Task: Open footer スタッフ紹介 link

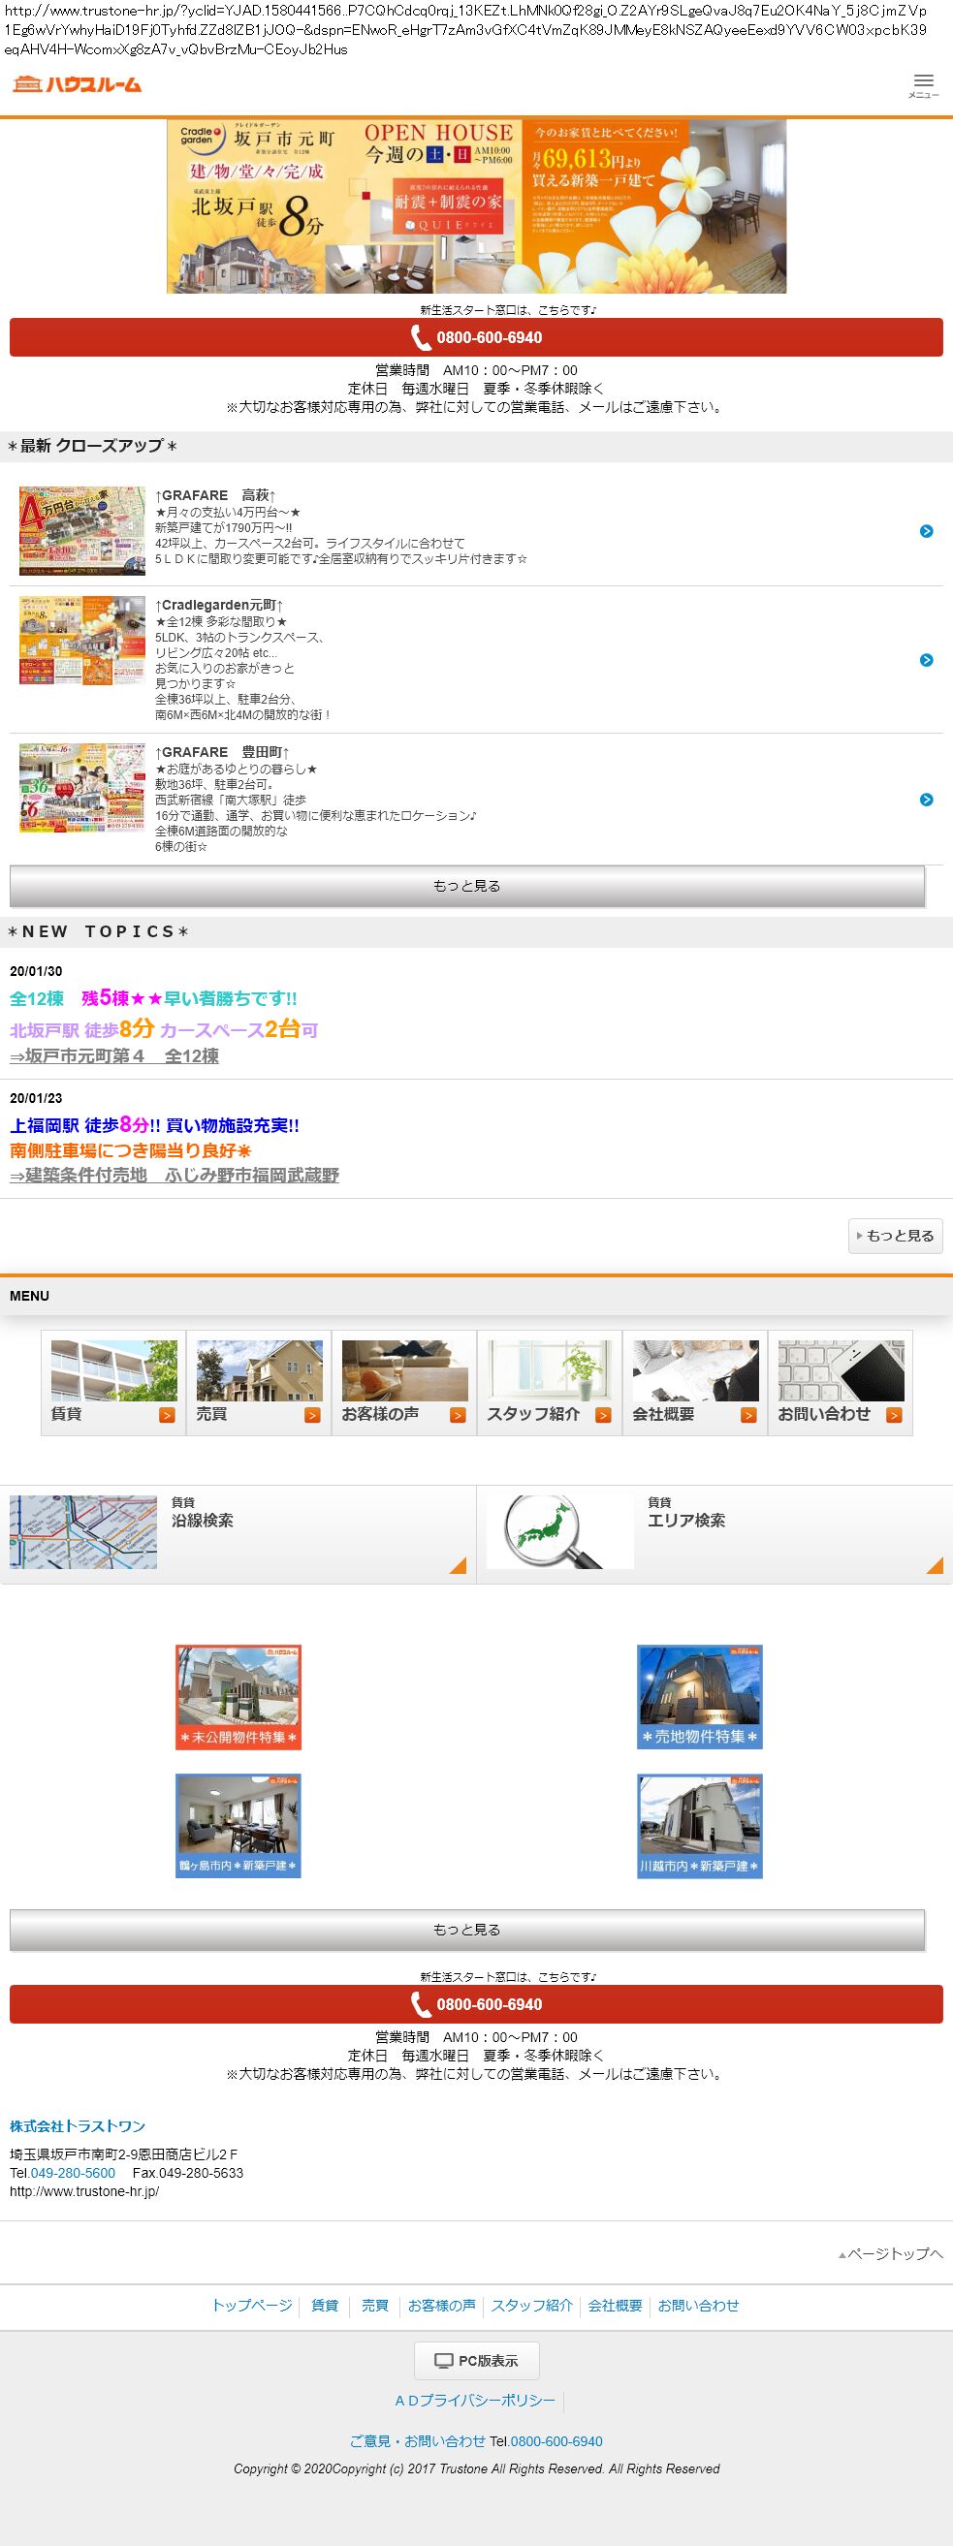Action: coord(532,2305)
